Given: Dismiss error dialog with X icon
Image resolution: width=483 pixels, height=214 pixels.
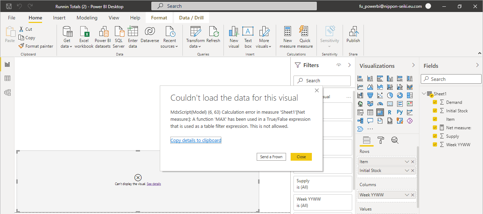Looking at the screenshot, I should tap(316, 90).
